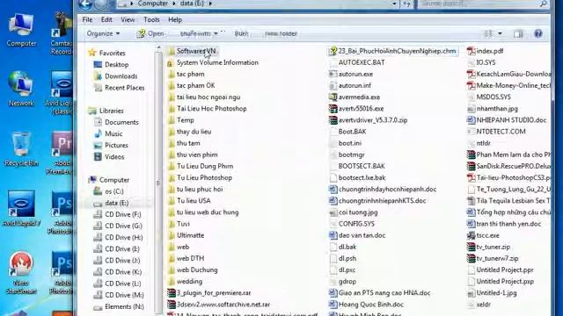
Task: Select tv_tuner.zip archive icon
Action: (471, 247)
